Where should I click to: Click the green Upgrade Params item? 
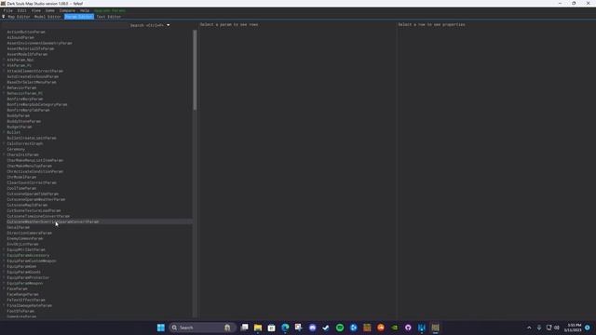pos(110,10)
